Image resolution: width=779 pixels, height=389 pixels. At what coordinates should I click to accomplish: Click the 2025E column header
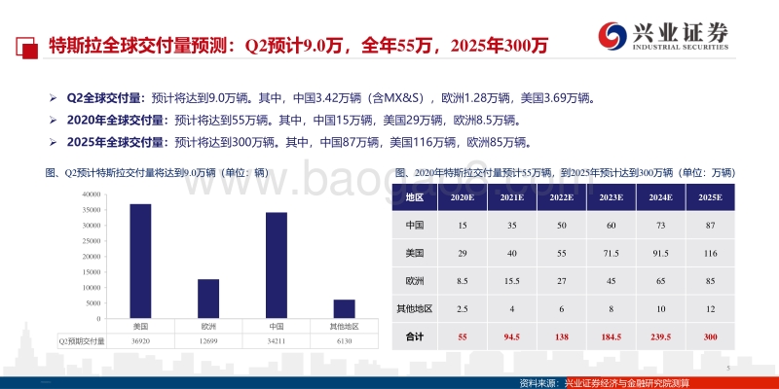tap(711, 197)
